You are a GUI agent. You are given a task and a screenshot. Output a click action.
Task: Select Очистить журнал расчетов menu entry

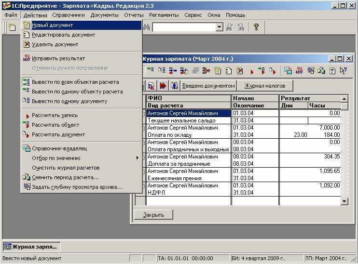coord(82,168)
